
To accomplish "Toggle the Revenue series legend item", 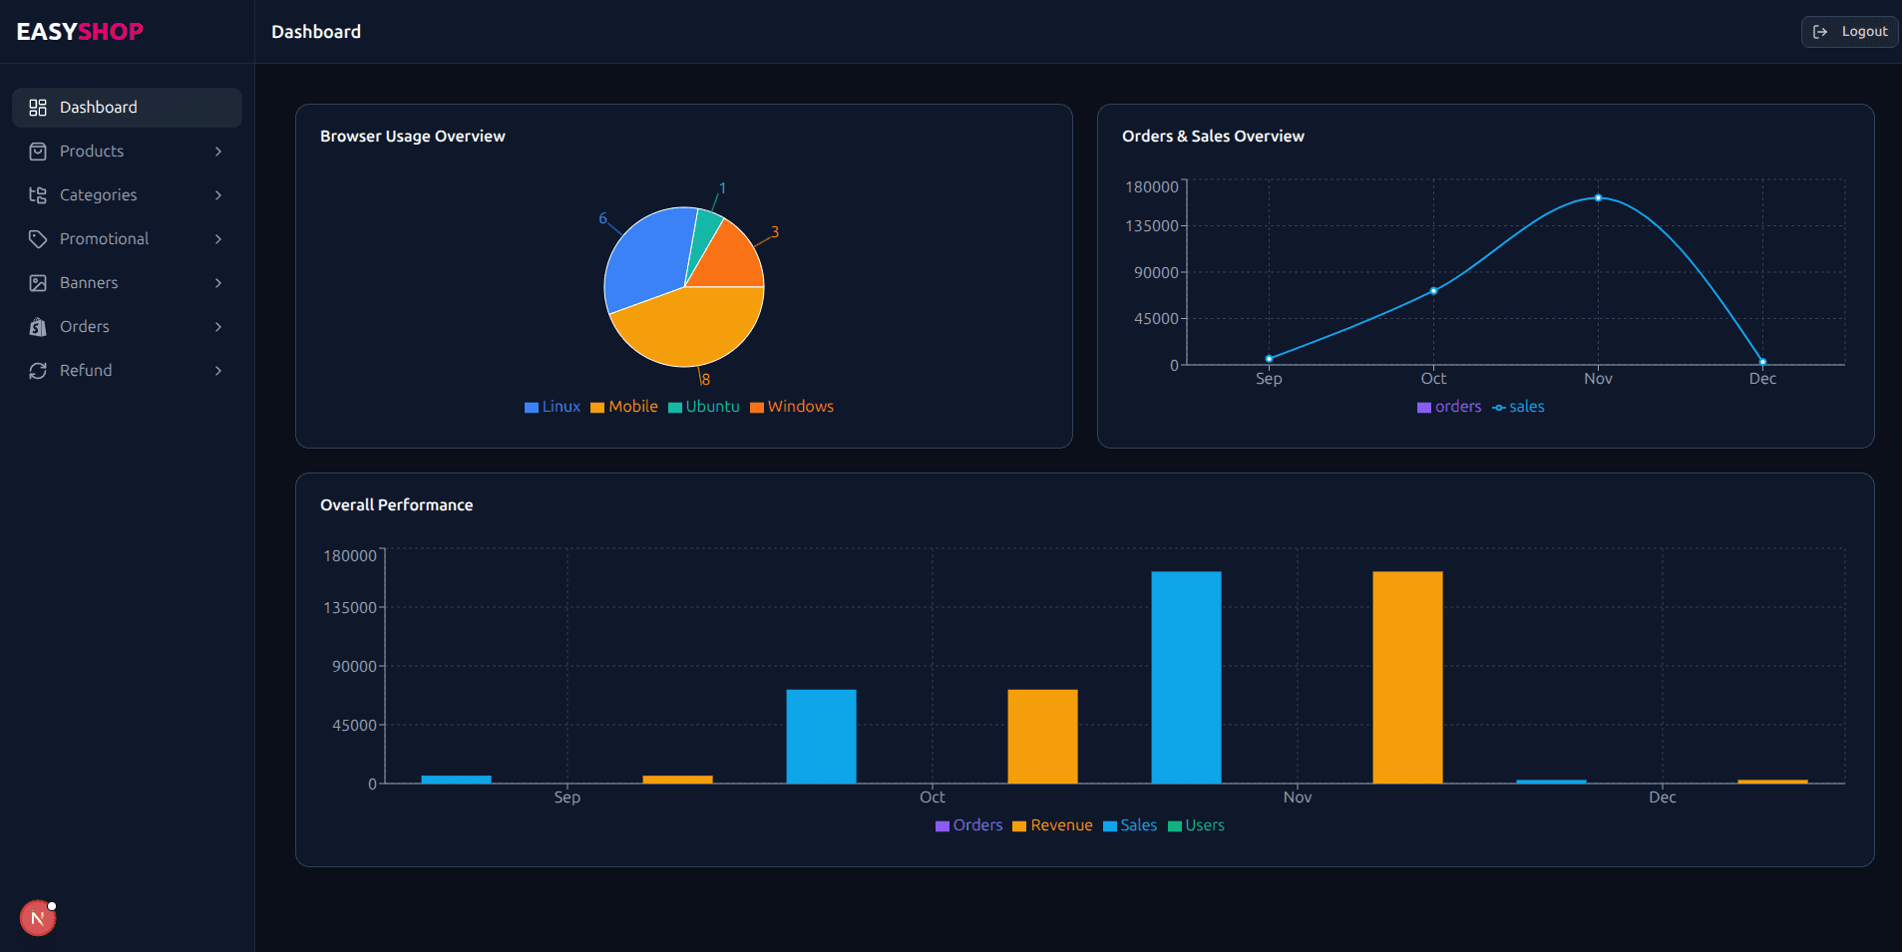I will pyautogui.click(x=1052, y=825).
